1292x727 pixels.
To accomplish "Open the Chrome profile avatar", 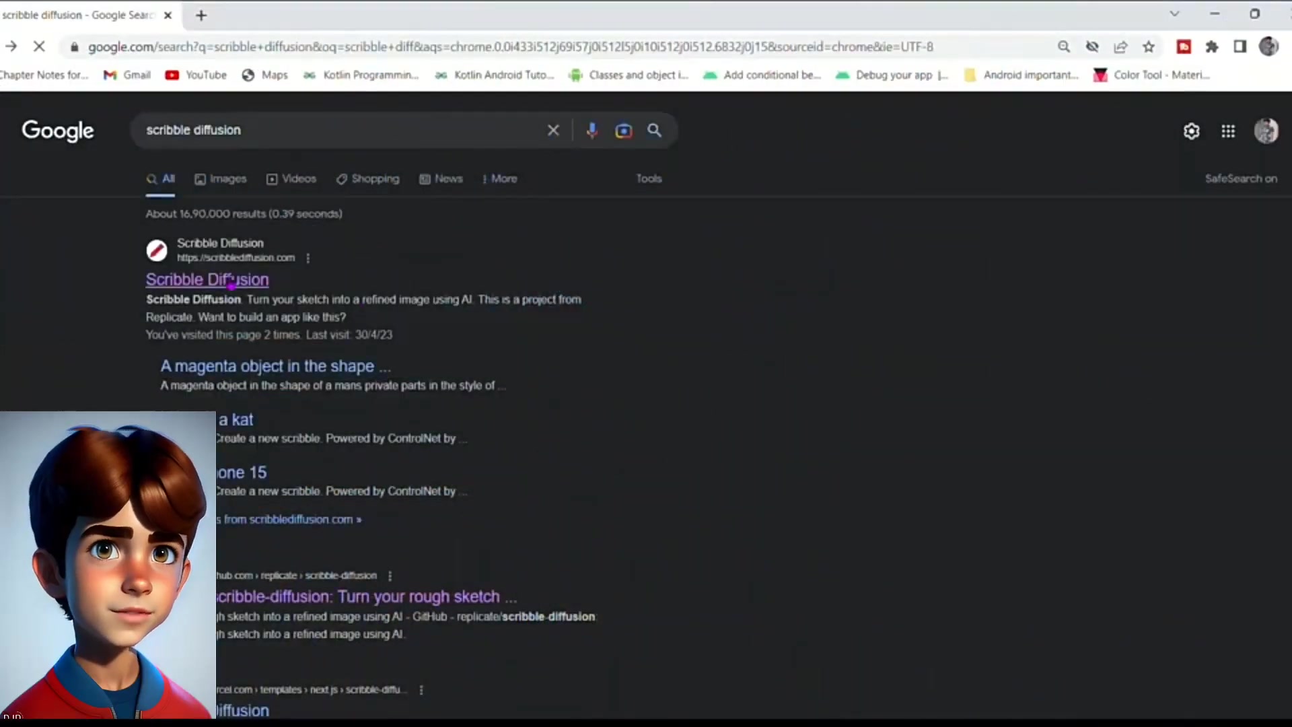I will tap(1268, 46).
